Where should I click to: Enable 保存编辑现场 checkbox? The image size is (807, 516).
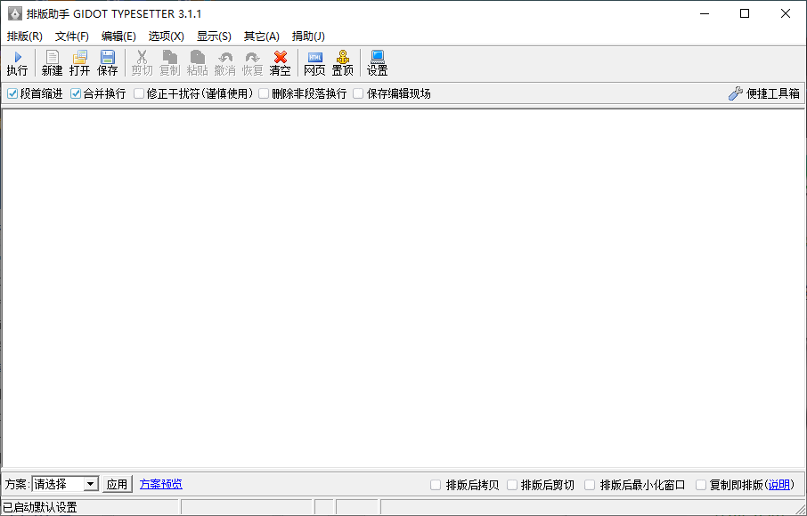click(x=358, y=93)
